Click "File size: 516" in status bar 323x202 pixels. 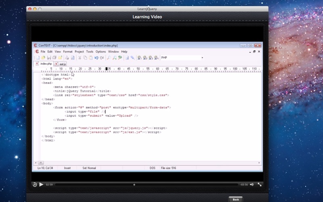coord(168,168)
